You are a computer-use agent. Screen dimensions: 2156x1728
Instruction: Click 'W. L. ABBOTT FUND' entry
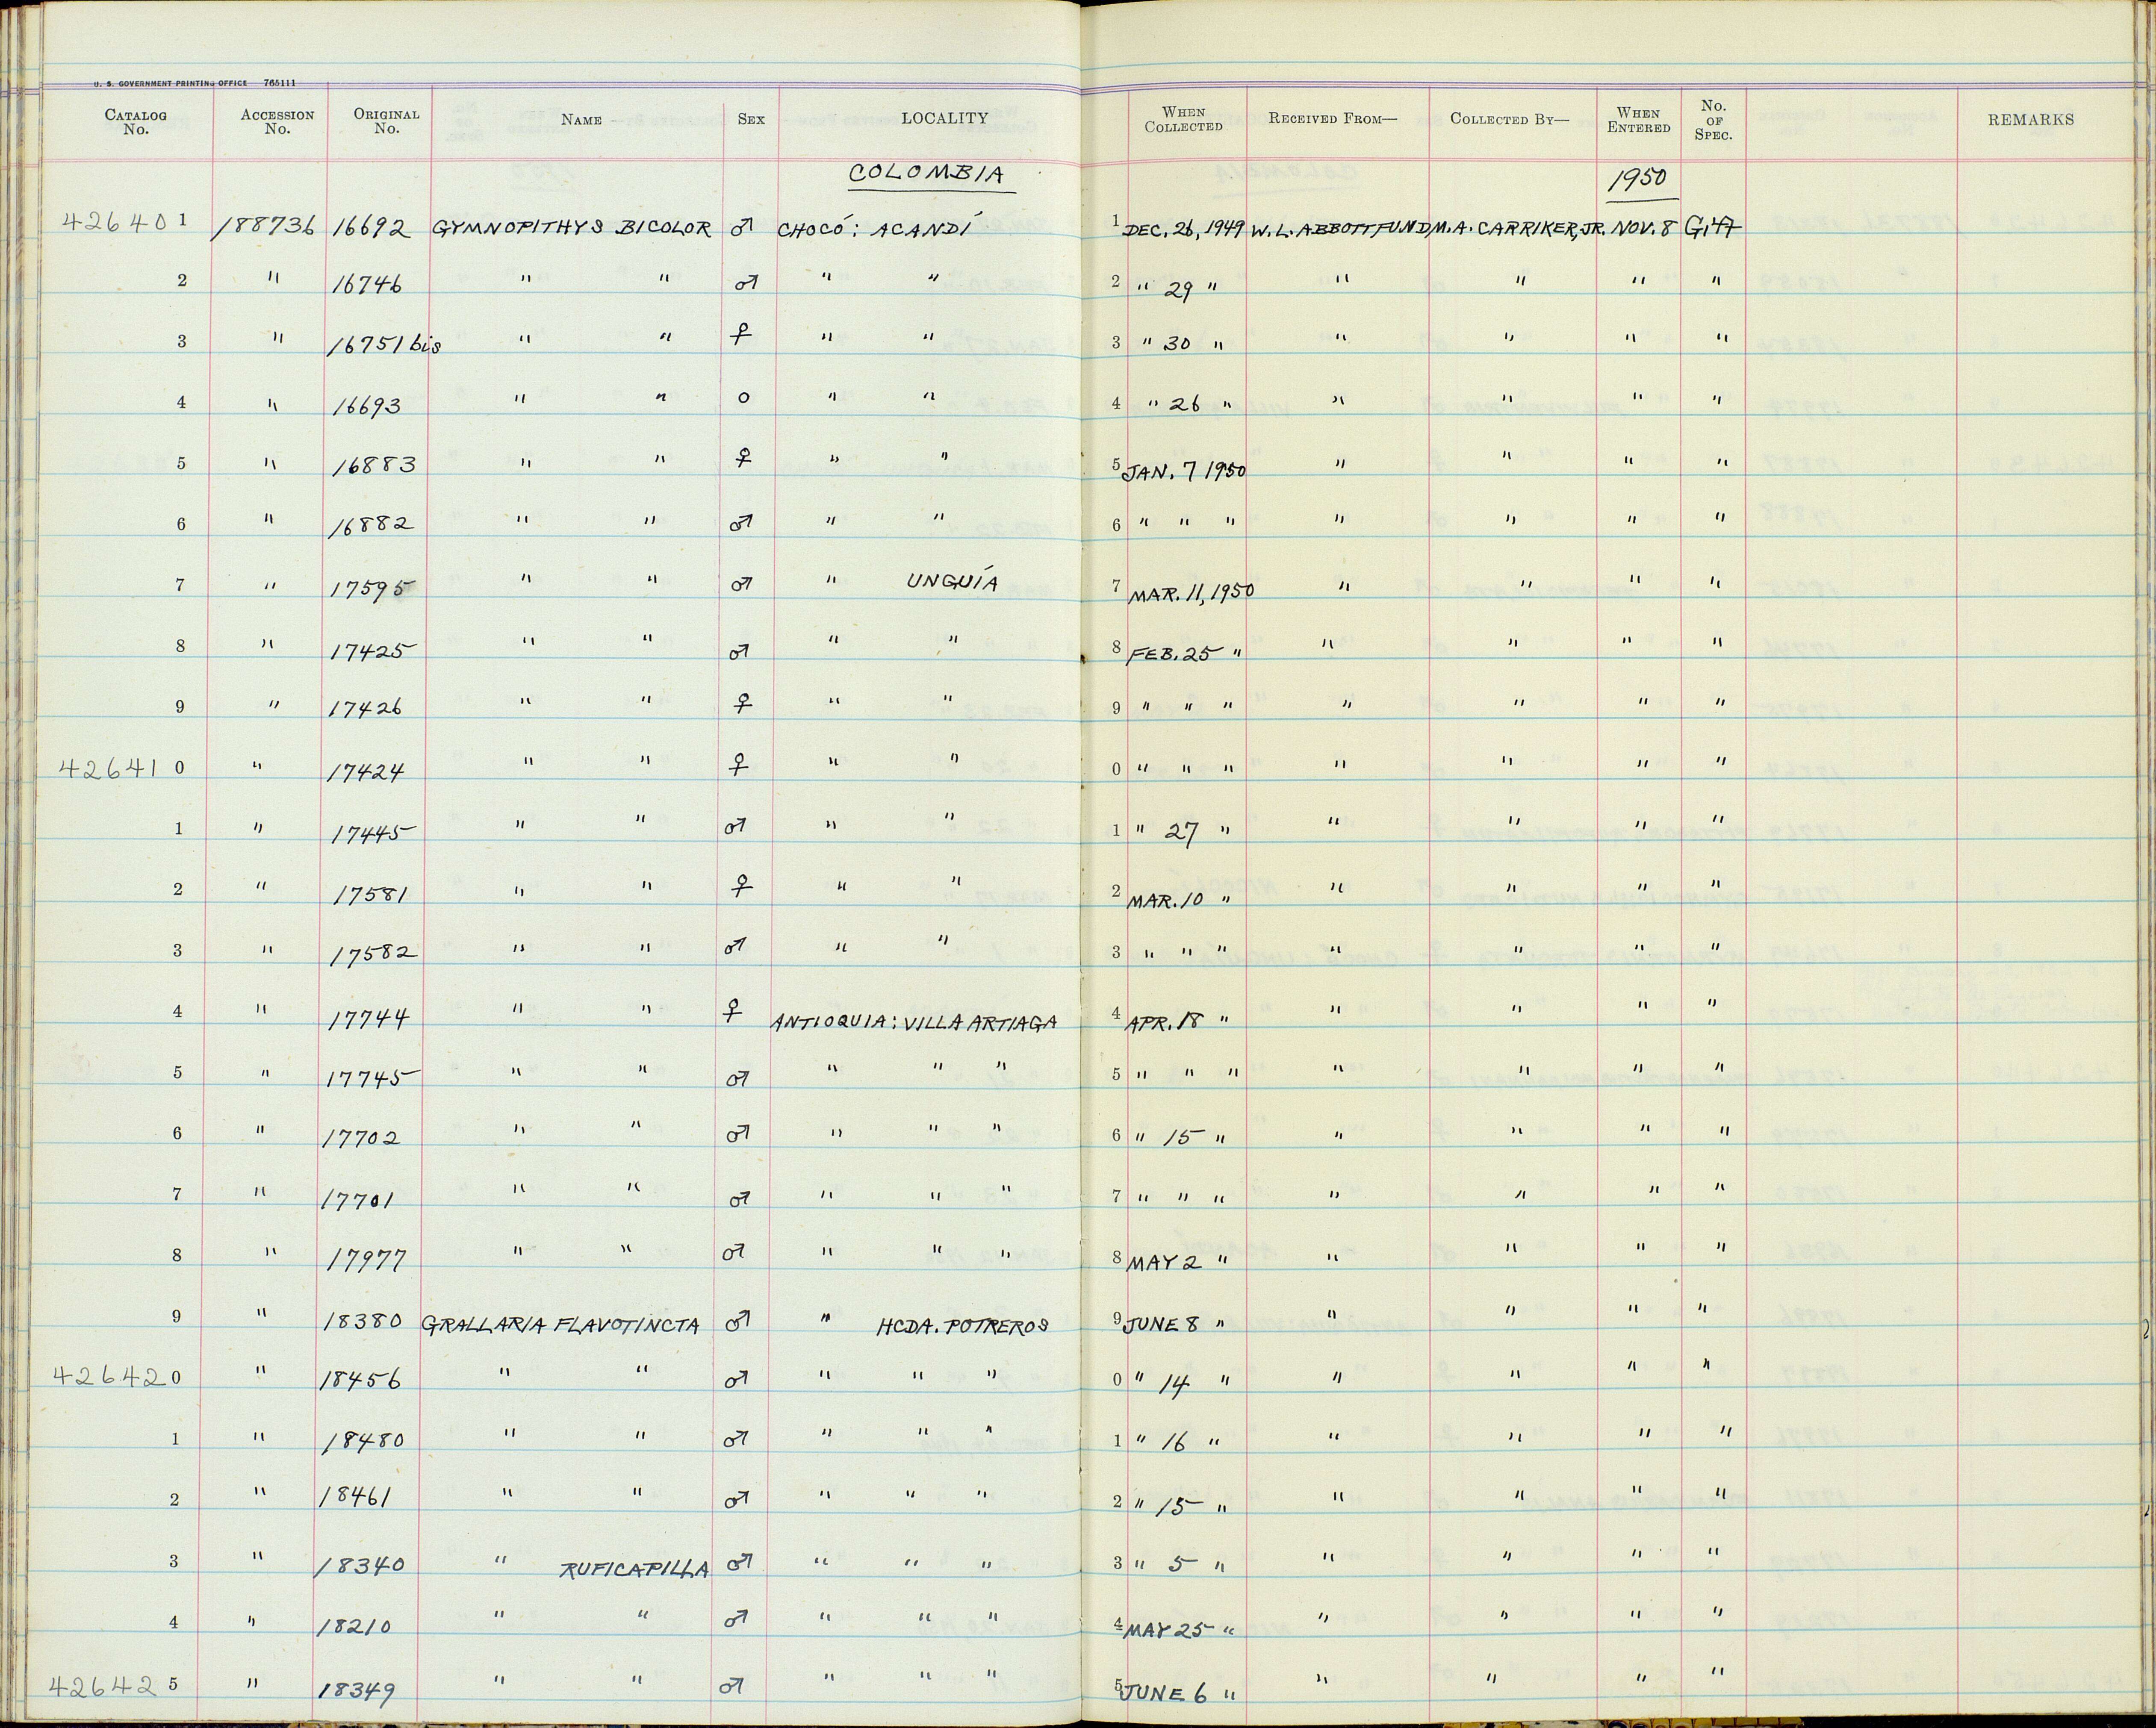point(1341,229)
